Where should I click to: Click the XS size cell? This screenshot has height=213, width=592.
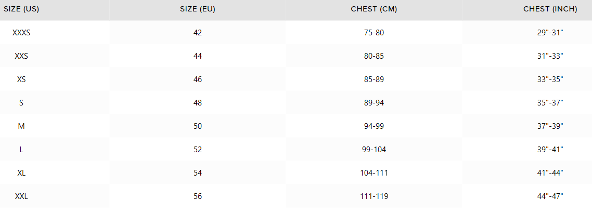pos(21,79)
